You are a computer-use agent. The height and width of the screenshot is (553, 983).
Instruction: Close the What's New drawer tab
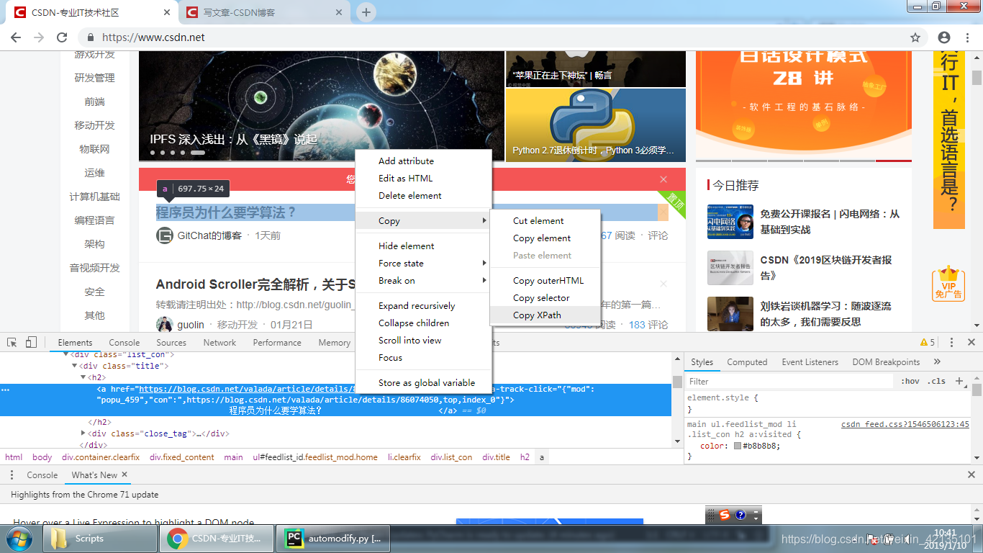pyautogui.click(x=124, y=475)
